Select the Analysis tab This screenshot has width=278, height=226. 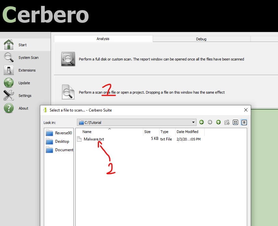(x=103, y=39)
